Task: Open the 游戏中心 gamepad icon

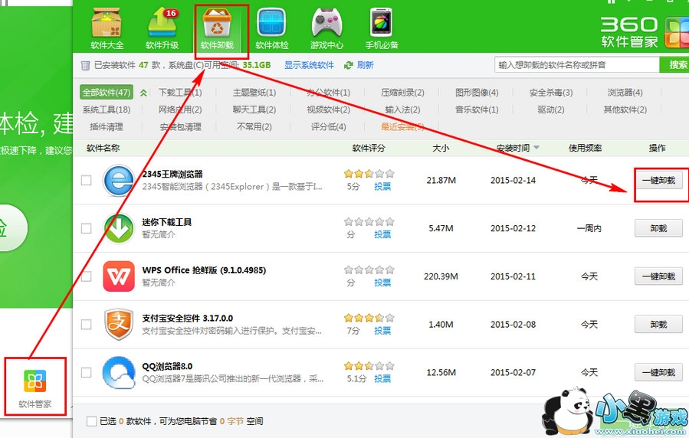Action: [326, 28]
